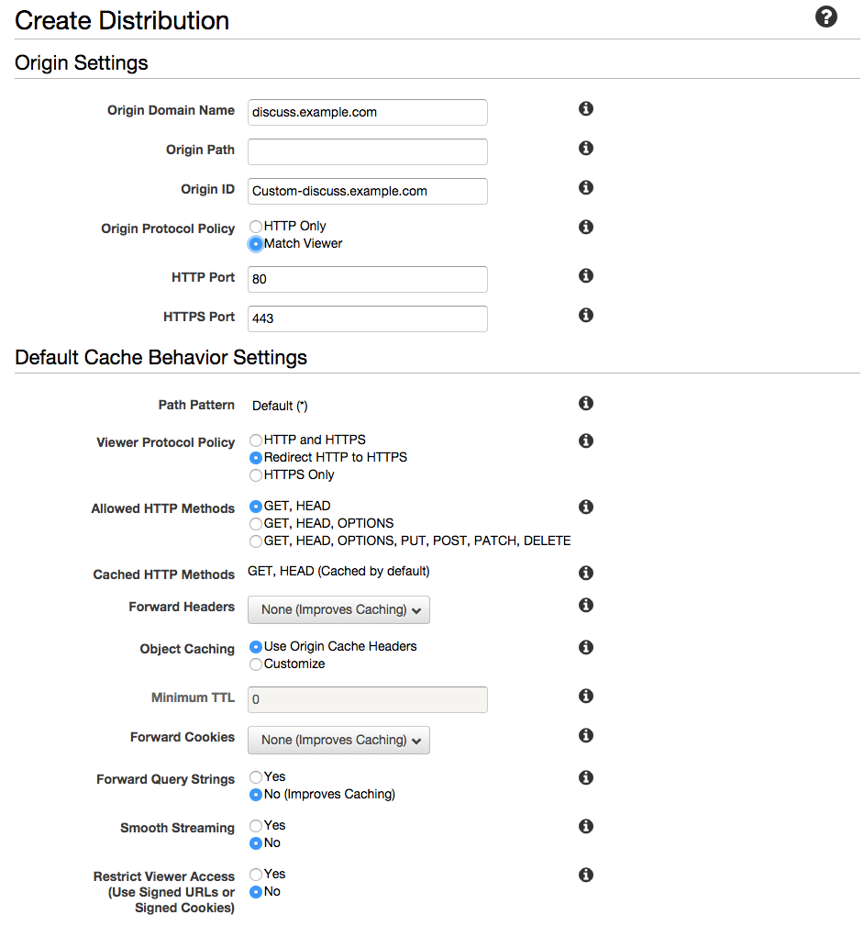This screenshot has width=864, height=926.
Task: Show Viewer Protocol Policy info icon
Action: [585, 441]
